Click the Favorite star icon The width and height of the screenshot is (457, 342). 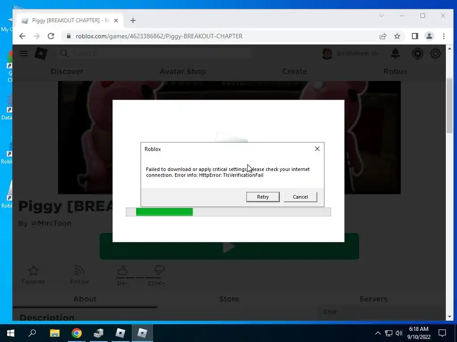click(33, 271)
